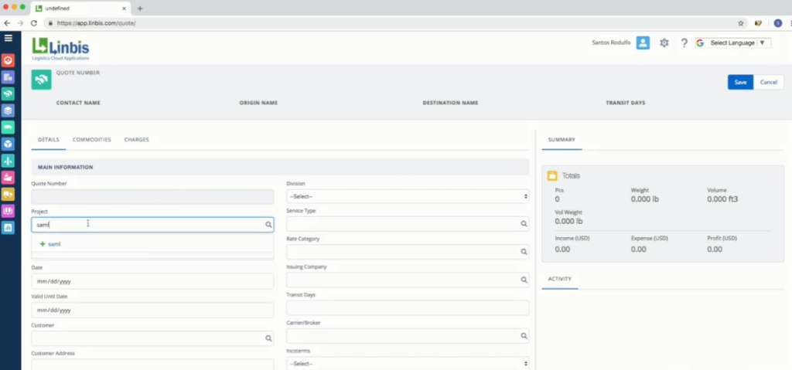Click into the Carrier/Broker field
This screenshot has height=370, width=792.
[x=408, y=336]
